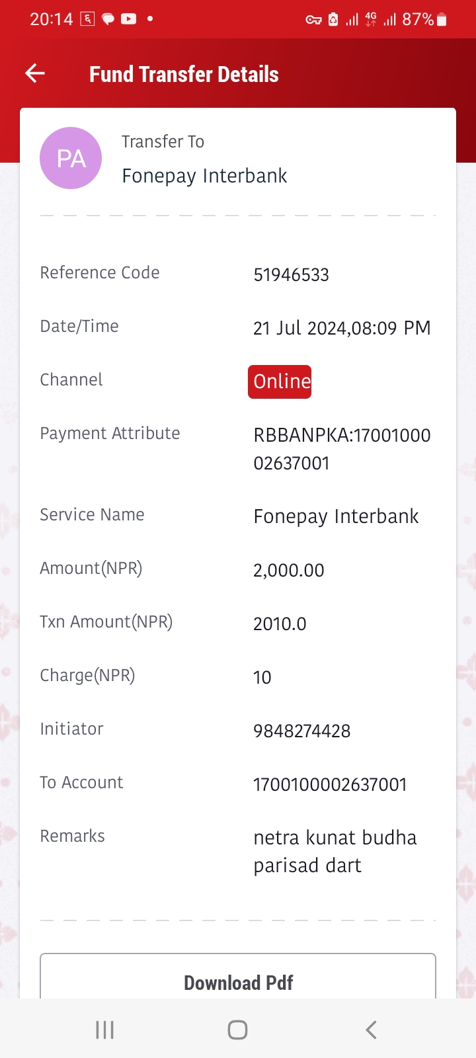
Task: Tap the home button in navigation bar
Action: 237,1030
